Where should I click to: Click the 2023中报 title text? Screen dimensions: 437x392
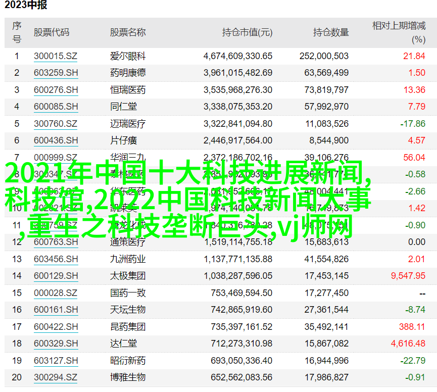[x=26, y=5]
